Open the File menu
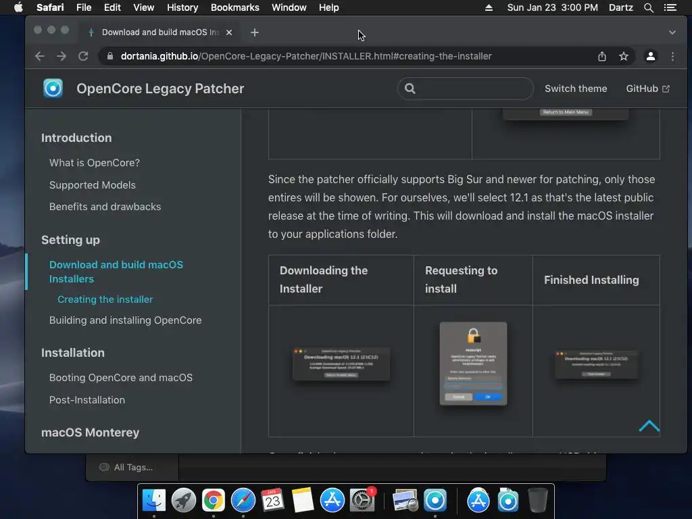 point(83,7)
